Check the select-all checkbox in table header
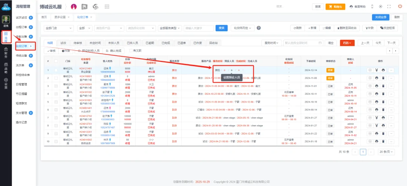The image size is (407, 186). coord(56,61)
